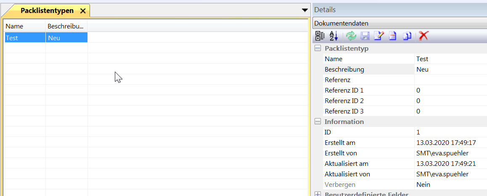Duplicate entry using the copy pages icon

[x=407, y=36]
